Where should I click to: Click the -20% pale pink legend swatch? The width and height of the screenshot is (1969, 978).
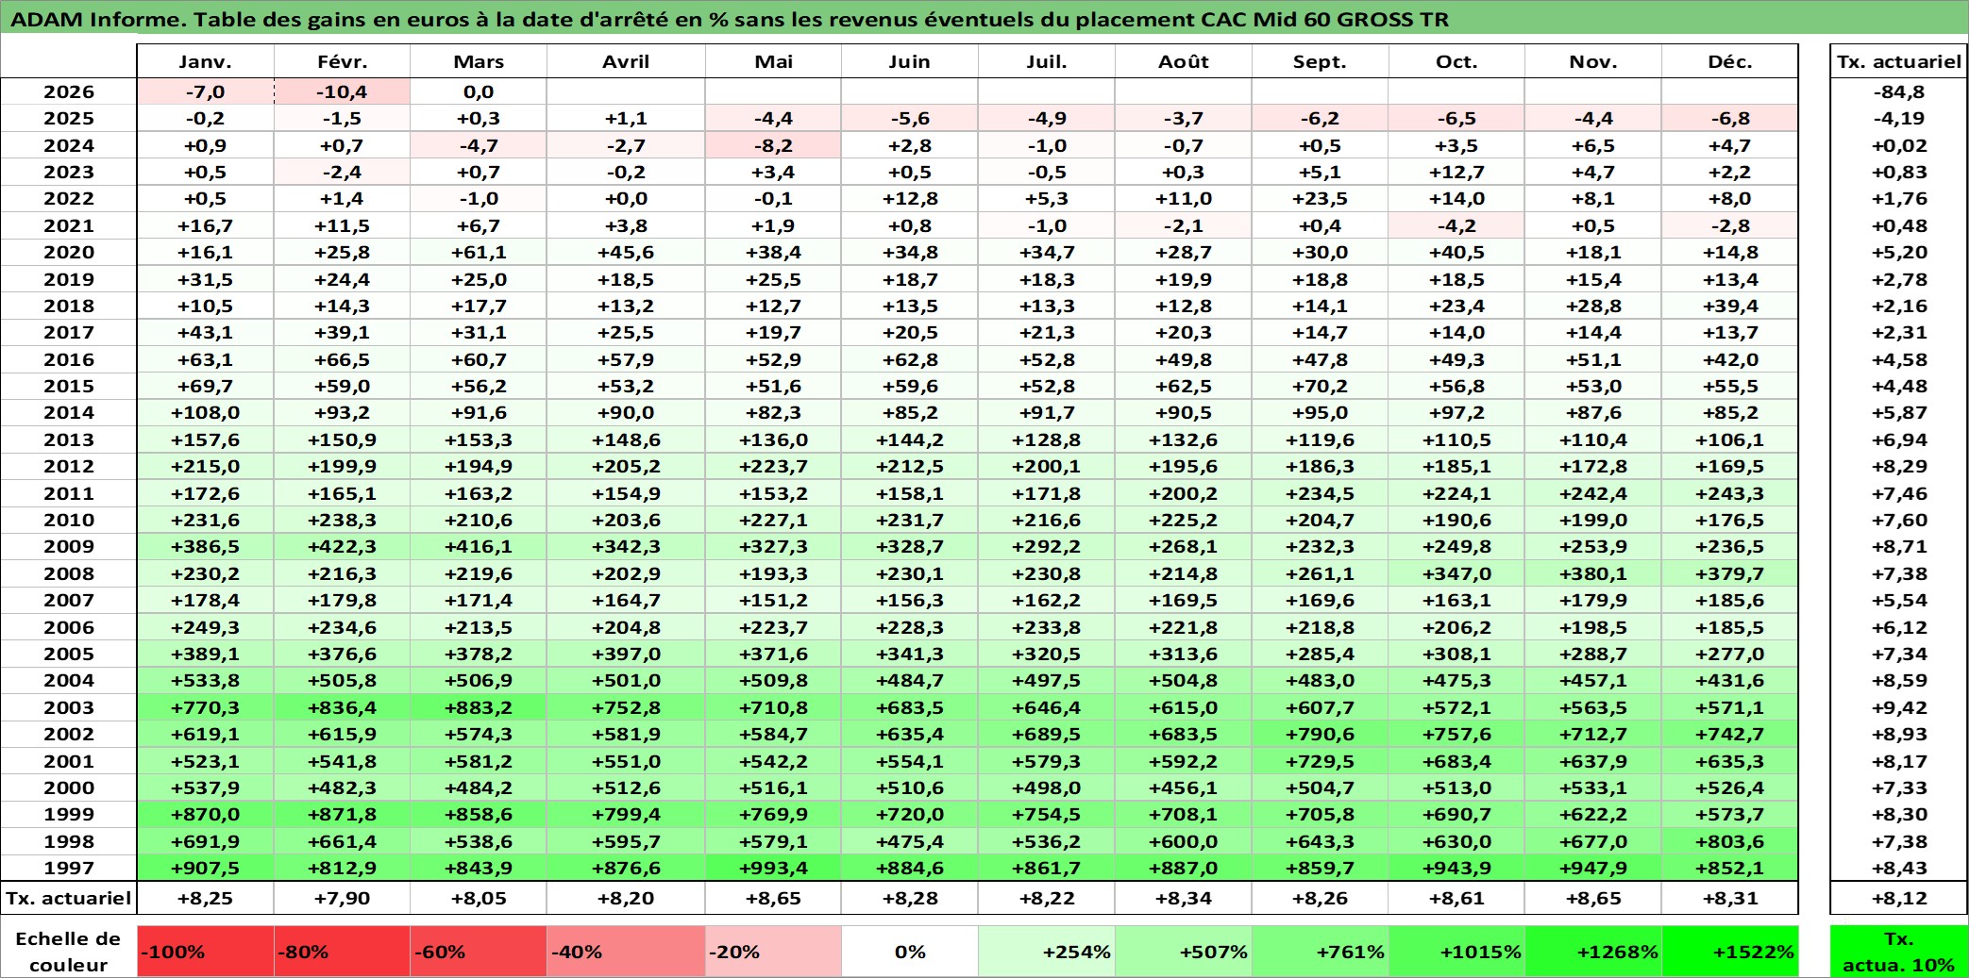click(x=773, y=952)
